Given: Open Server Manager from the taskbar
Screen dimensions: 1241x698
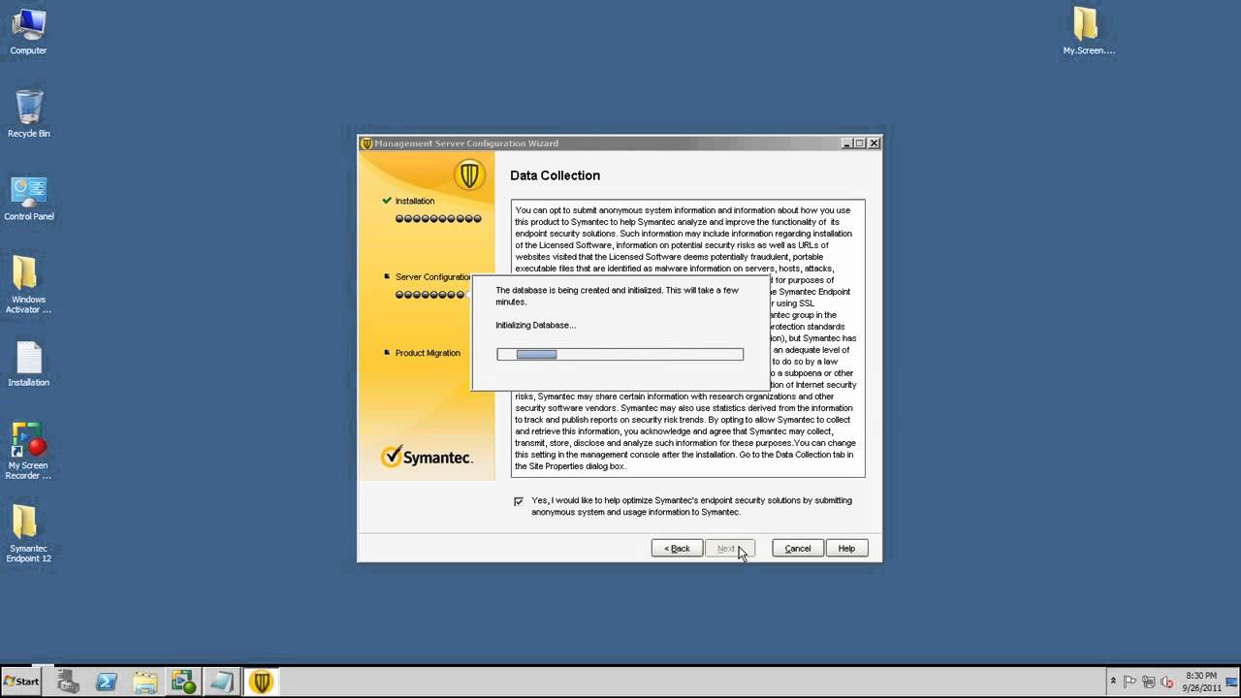Looking at the screenshot, I should 68,682.
